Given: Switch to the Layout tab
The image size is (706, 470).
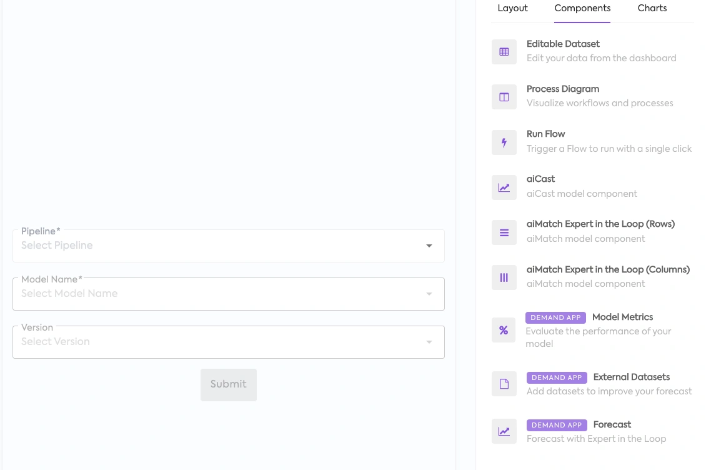Looking at the screenshot, I should point(512,9).
